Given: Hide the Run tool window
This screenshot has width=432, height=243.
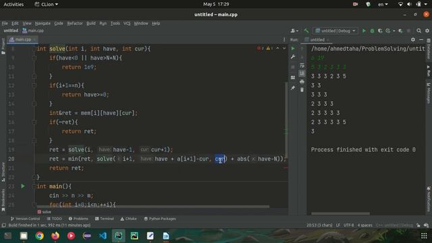Looking at the screenshot, I should (x=421, y=40).
